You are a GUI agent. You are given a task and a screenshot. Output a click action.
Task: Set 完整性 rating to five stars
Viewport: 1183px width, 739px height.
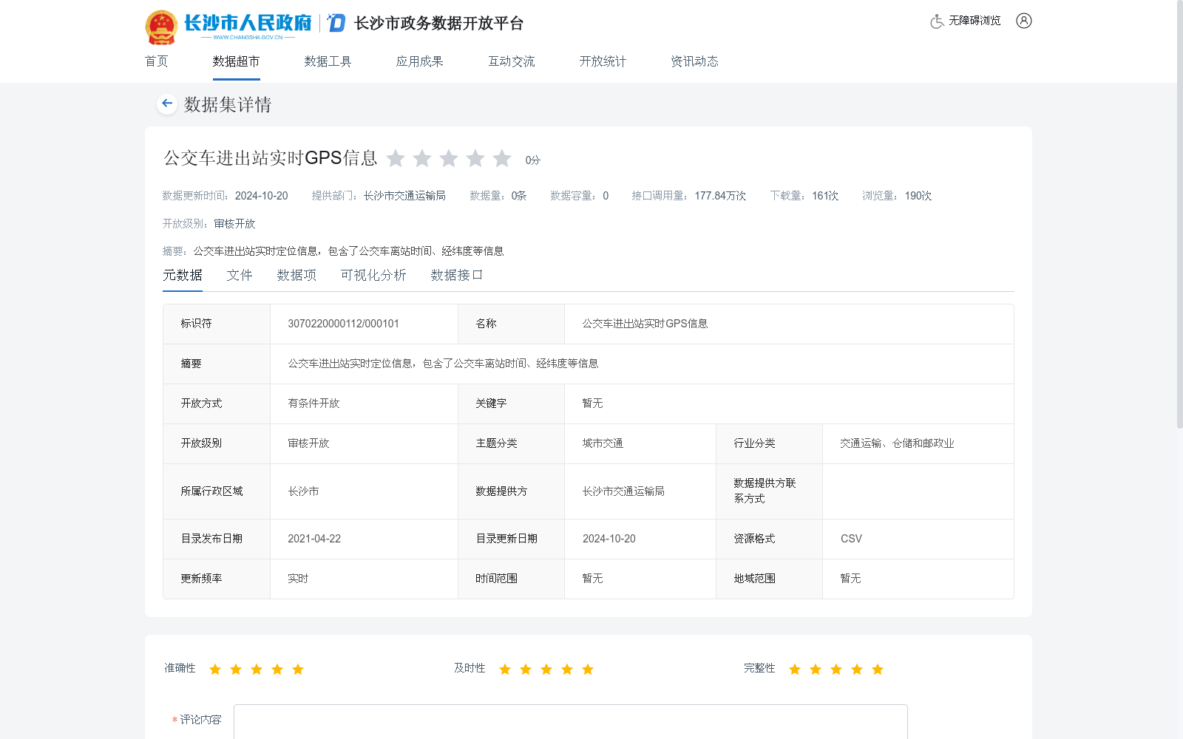(878, 669)
